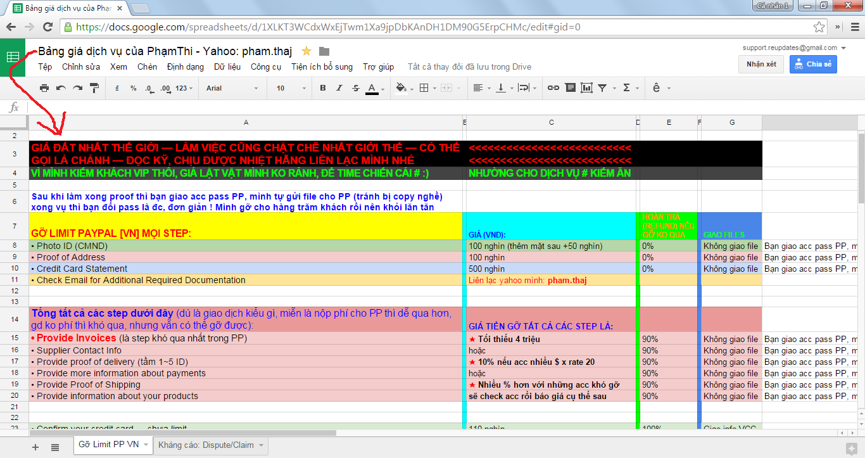Screen dimensions: 865x458
Task: Open the Kháng cáo: Dispute/Claim tab dropdown arrow
Action: coord(262,445)
